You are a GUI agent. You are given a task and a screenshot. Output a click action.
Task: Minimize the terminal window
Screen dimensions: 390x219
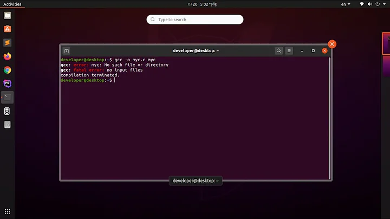(x=302, y=51)
